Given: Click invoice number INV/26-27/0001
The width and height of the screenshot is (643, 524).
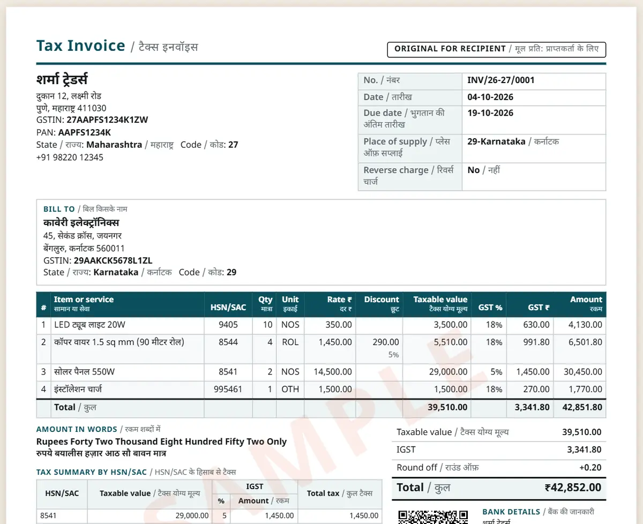Looking at the screenshot, I should click(x=501, y=80).
